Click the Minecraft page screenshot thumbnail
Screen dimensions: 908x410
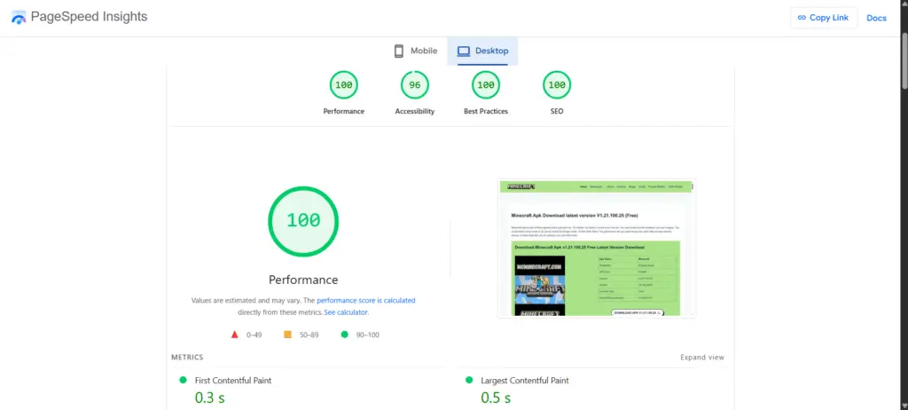tap(596, 248)
